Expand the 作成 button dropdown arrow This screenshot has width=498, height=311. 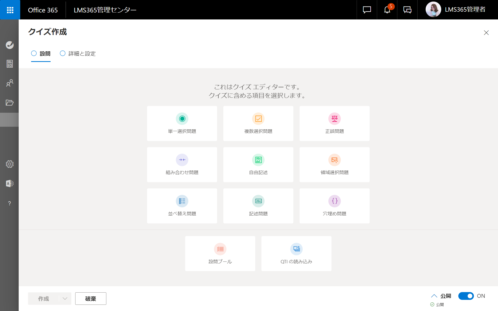point(65,299)
